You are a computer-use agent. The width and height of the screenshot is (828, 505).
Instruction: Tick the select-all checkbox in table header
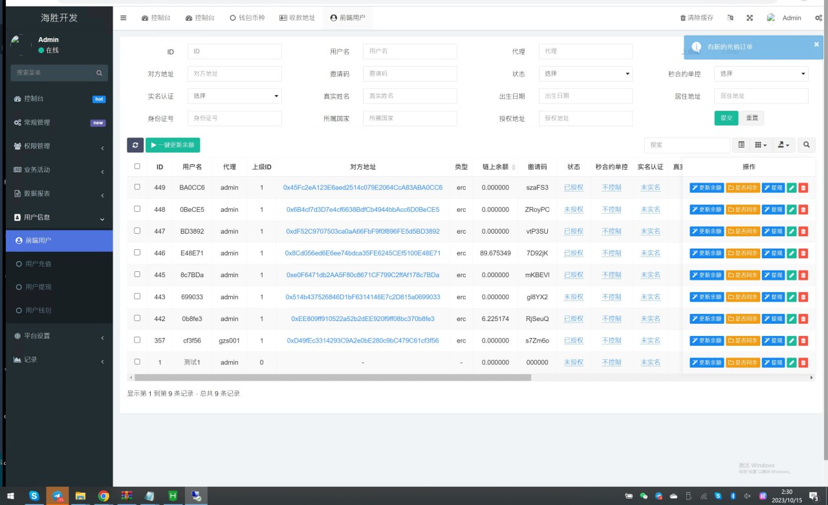point(136,166)
